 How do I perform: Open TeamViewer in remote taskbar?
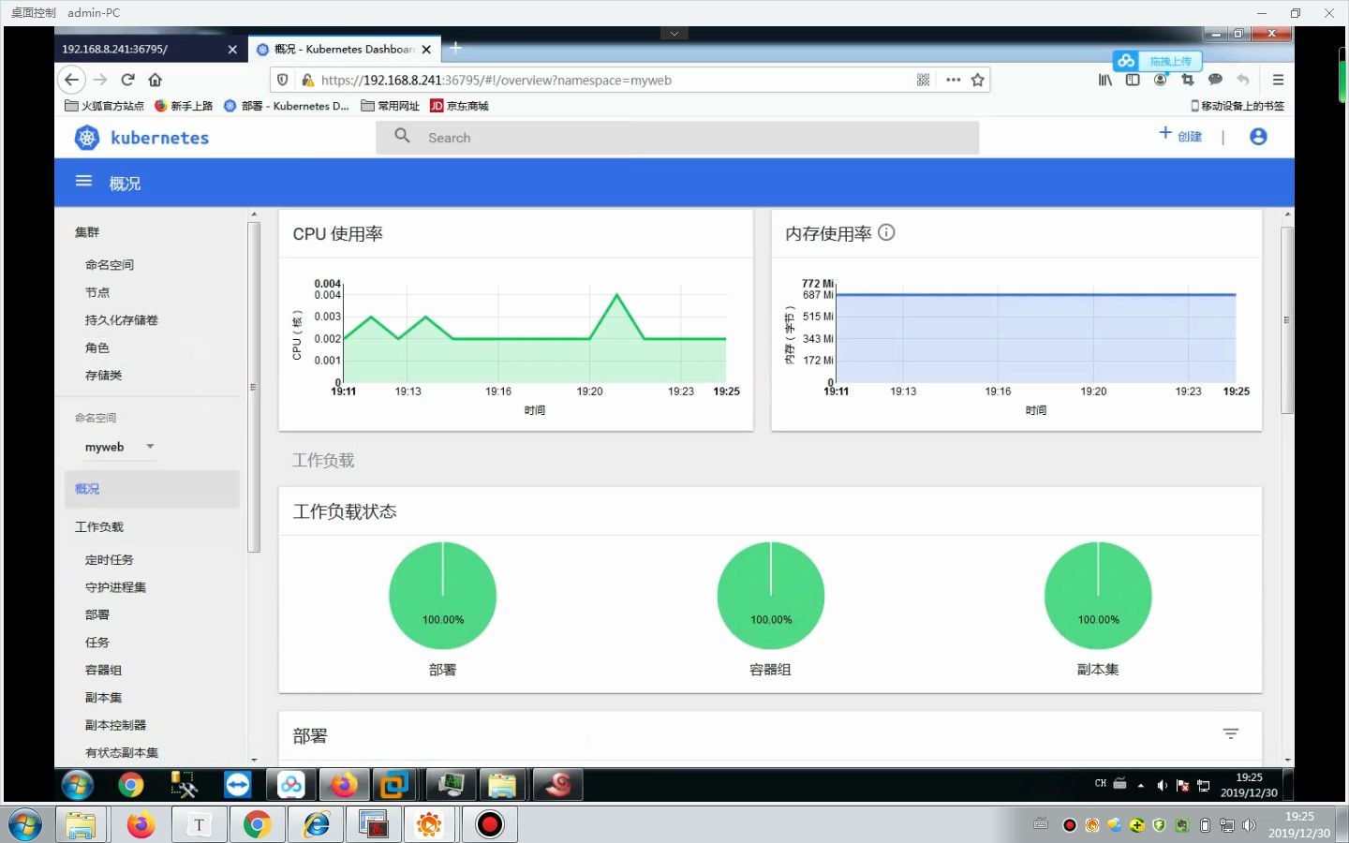click(x=238, y=785)
